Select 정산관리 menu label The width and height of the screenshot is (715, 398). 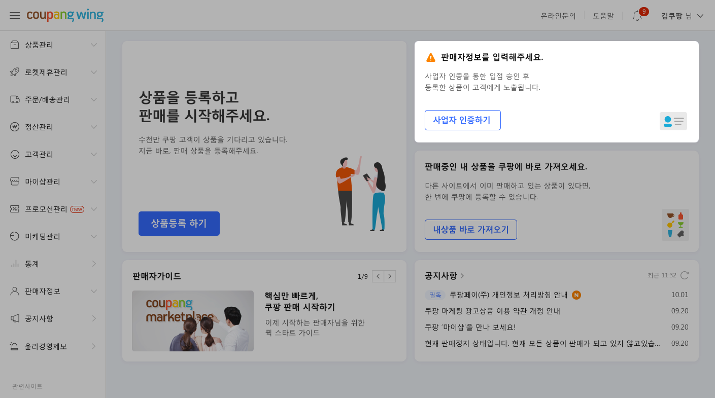point(39,127)
